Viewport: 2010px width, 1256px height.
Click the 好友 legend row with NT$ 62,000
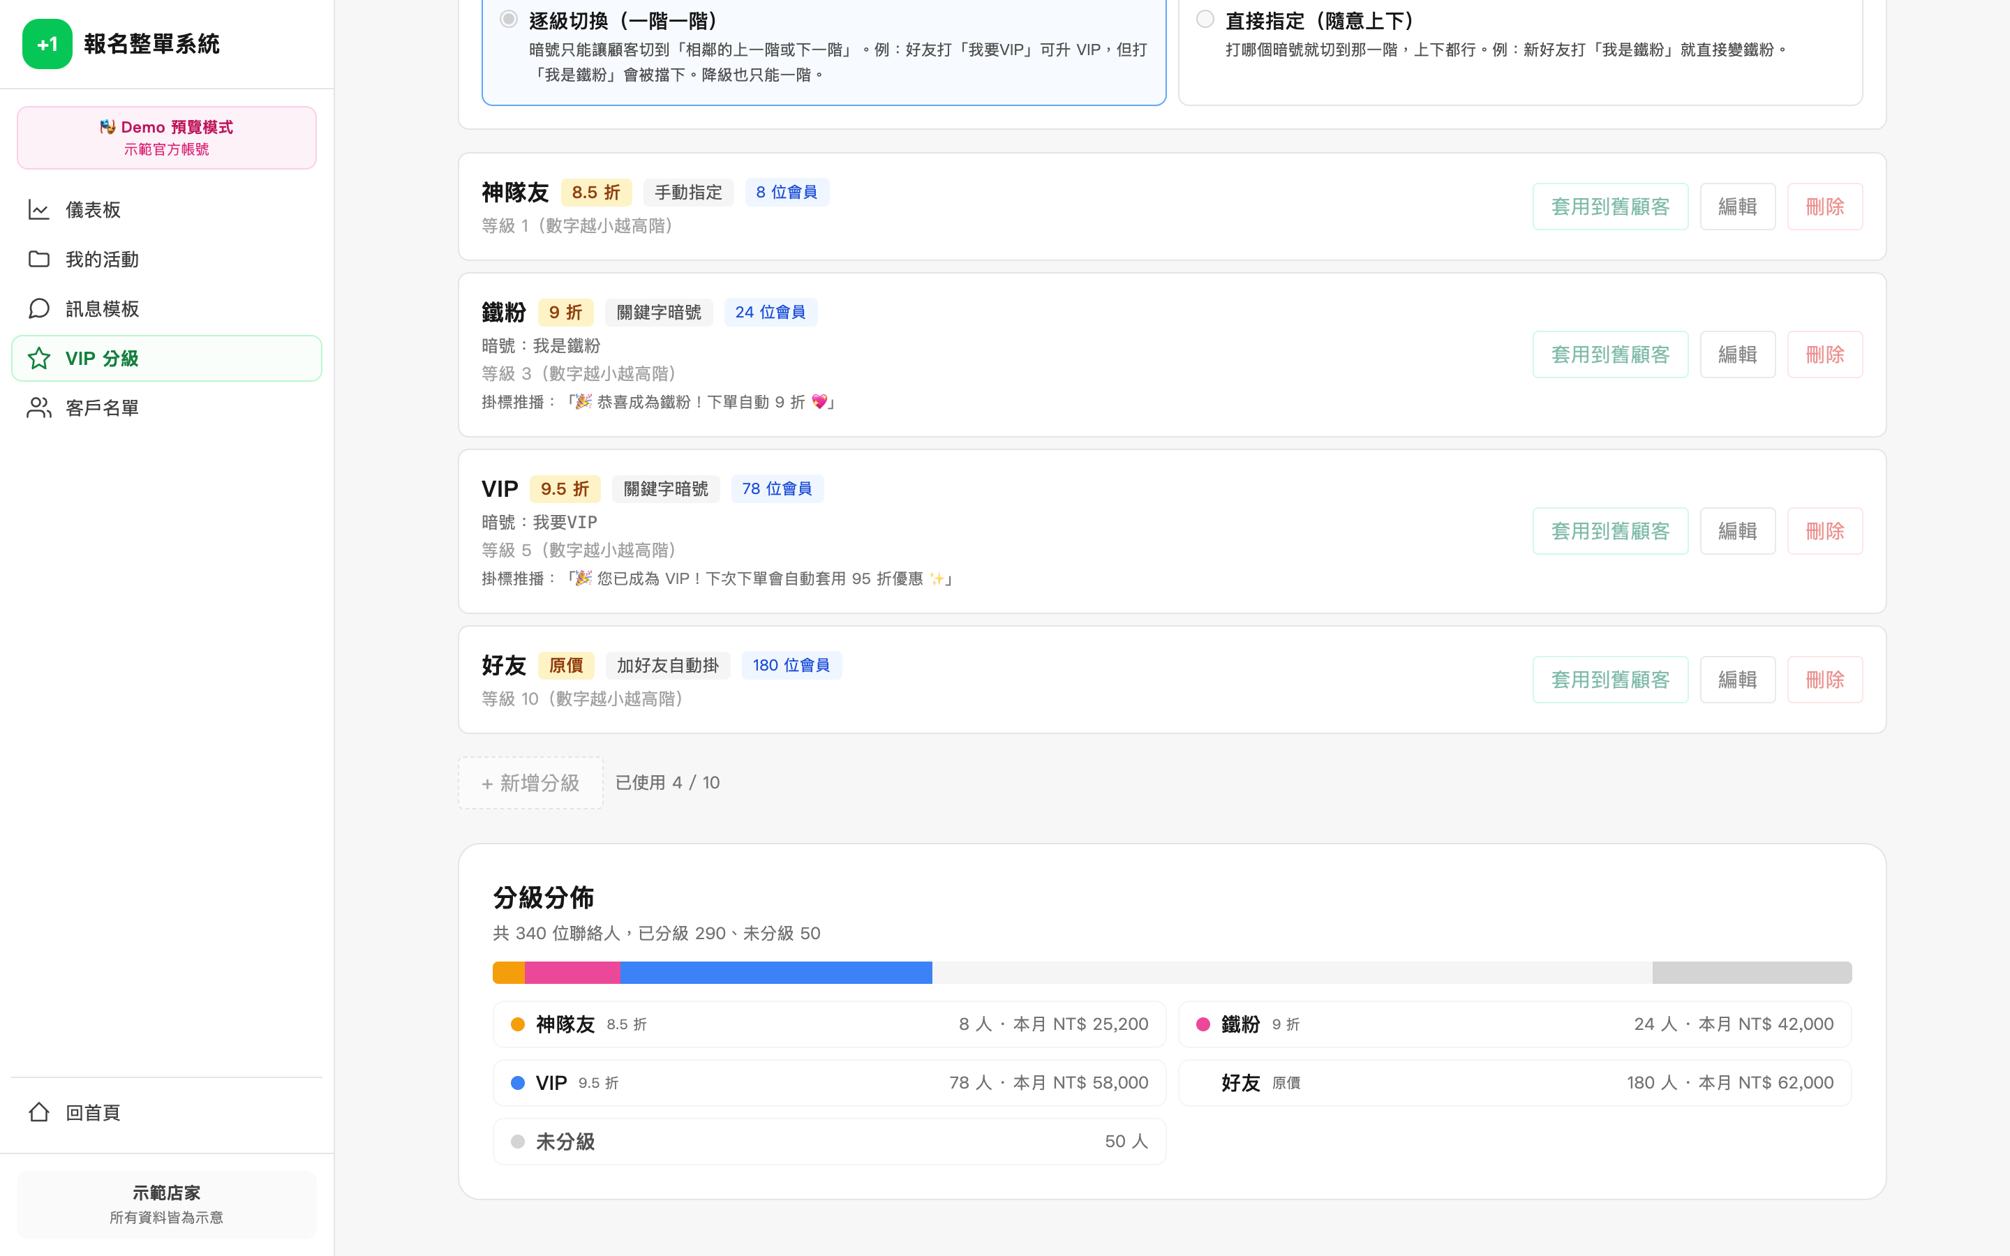[x=1515, y=1082]
